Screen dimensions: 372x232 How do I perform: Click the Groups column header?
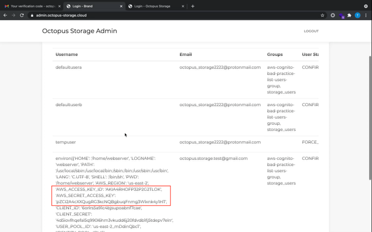pos(275,54)
